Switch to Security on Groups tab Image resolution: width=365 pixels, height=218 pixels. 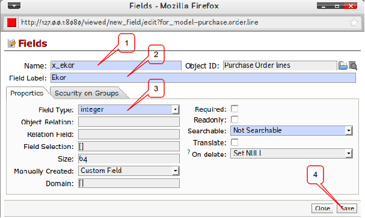[87, 93]
